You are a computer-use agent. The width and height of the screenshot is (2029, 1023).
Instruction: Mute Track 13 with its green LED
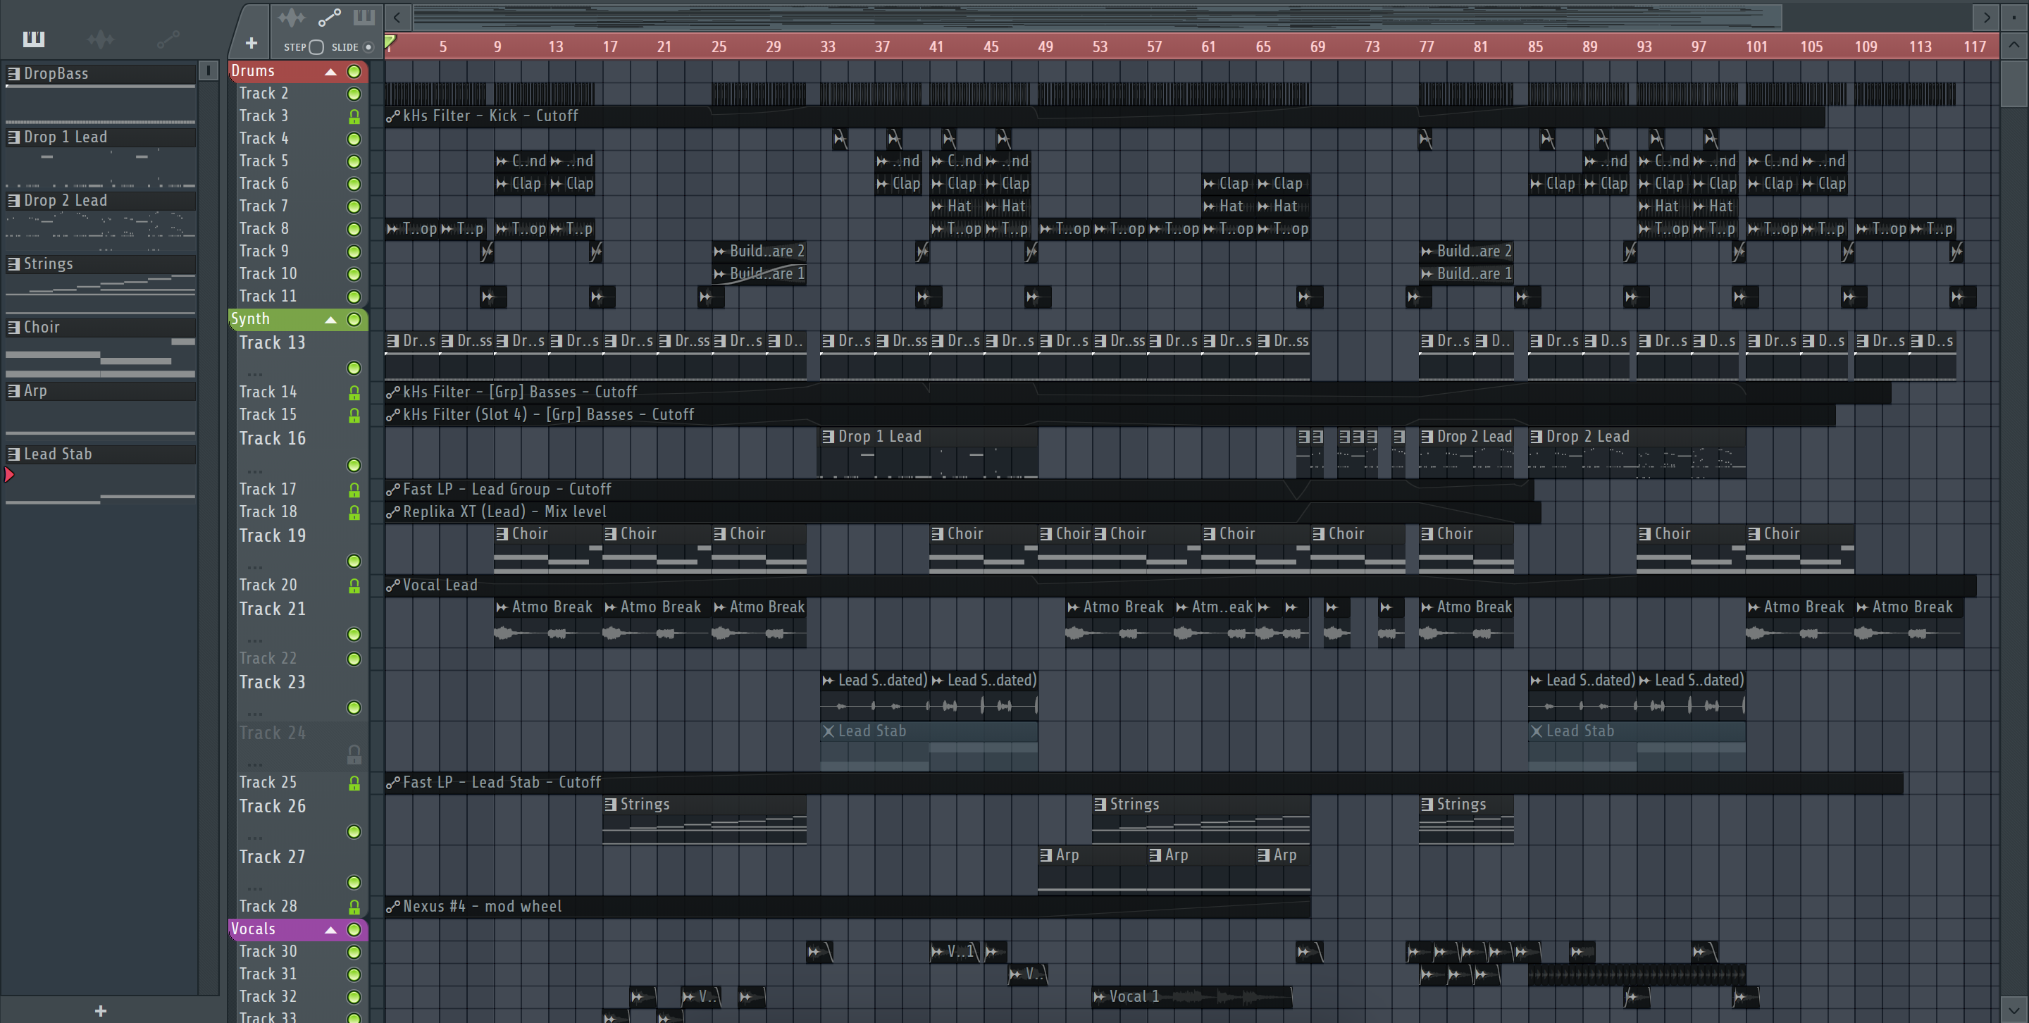point(354,368)
